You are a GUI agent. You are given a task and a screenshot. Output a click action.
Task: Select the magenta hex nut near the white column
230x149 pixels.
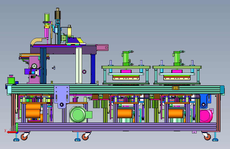84,72
